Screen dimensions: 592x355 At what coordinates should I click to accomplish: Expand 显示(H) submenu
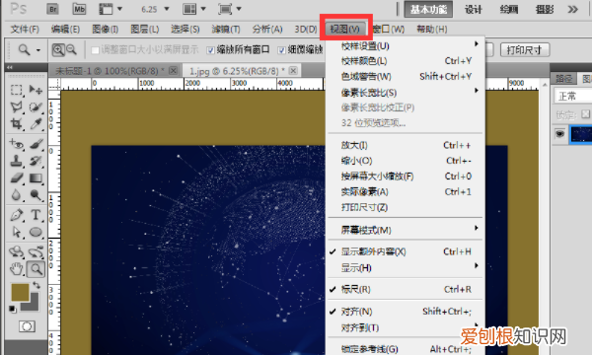[406, 268]
